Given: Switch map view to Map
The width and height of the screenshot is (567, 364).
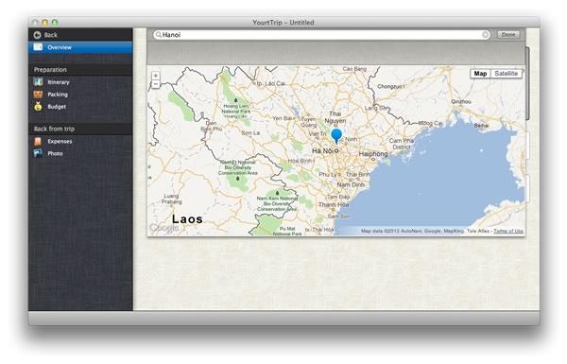Looking at the screenshot, I should pyautogui.click(x=480, y=74).
